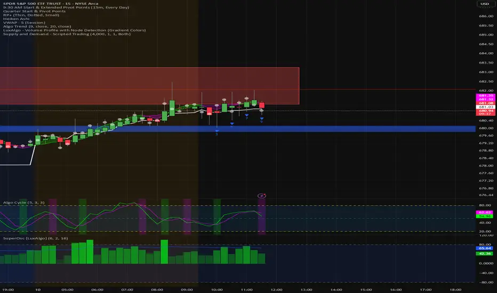Click the white 681.03 price label

click(x=485, y=107)
